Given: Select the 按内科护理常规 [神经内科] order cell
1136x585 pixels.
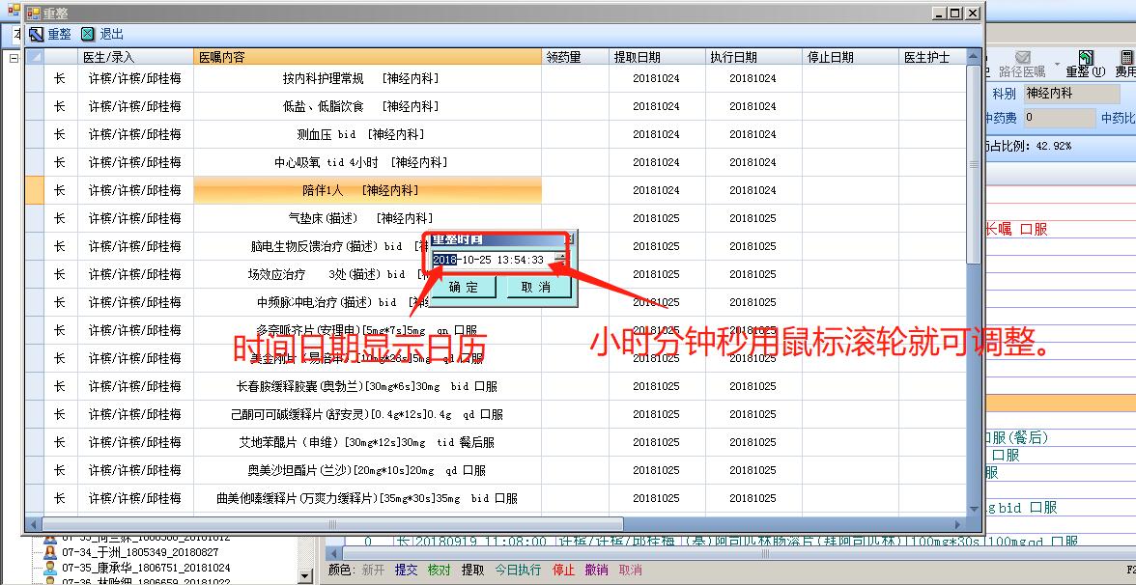Looking at the screenshot, I should [367, 79].
